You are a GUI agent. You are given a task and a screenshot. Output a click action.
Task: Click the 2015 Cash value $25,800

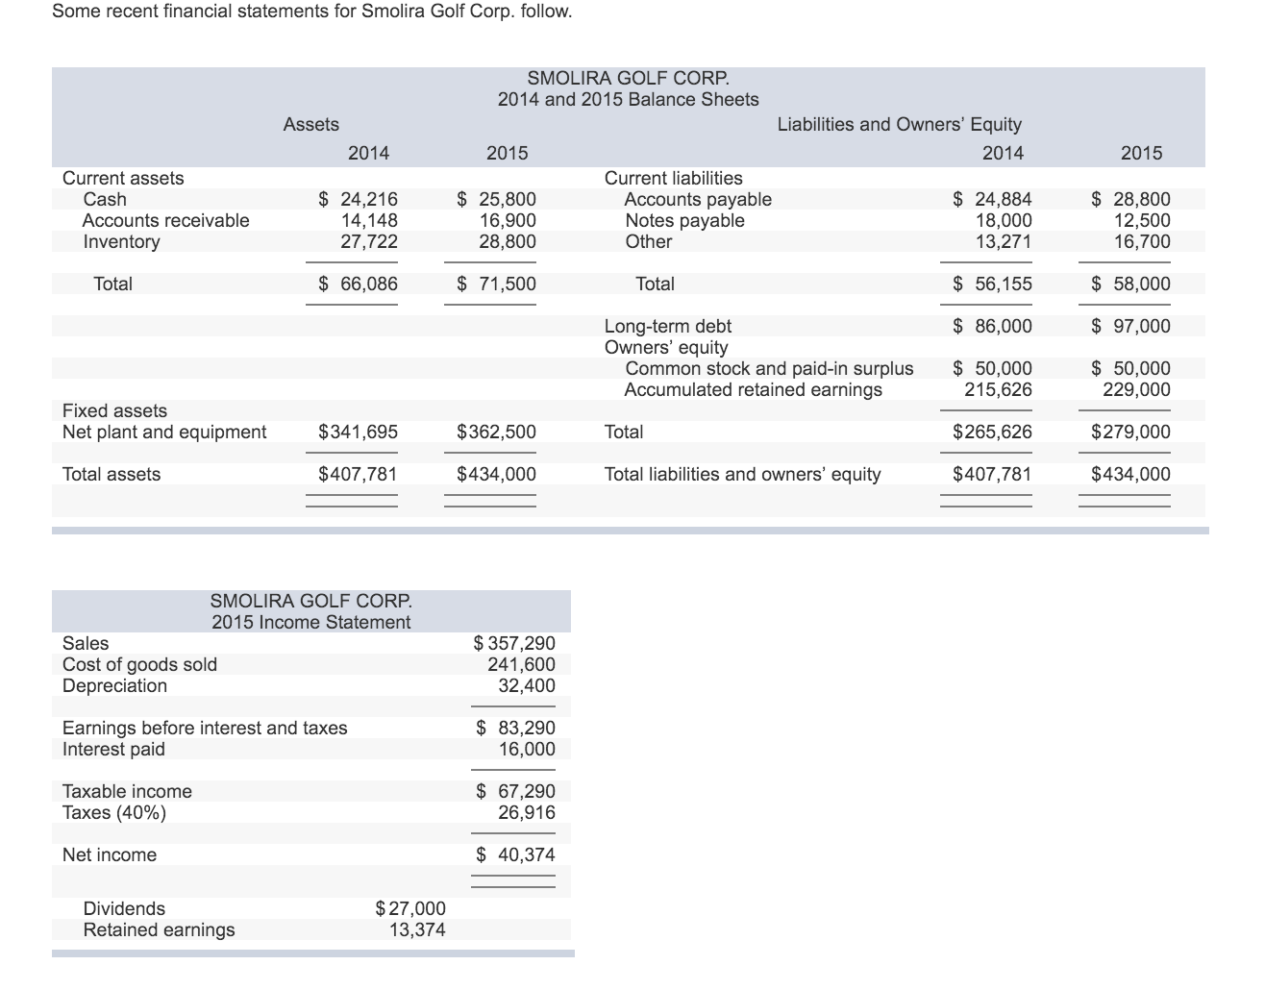coord(496,199)
